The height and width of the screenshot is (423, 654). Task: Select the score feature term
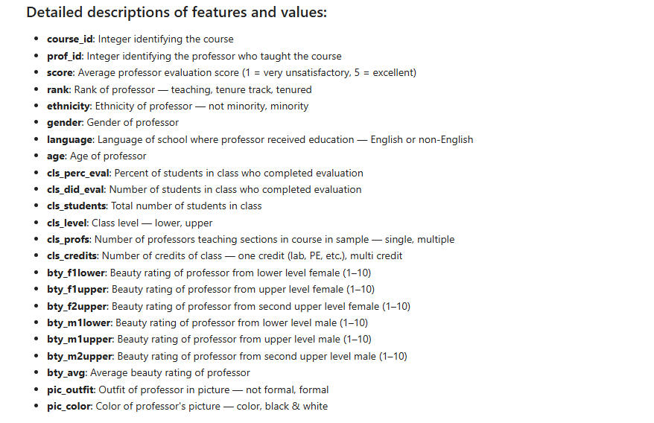[x=60, y=73]
